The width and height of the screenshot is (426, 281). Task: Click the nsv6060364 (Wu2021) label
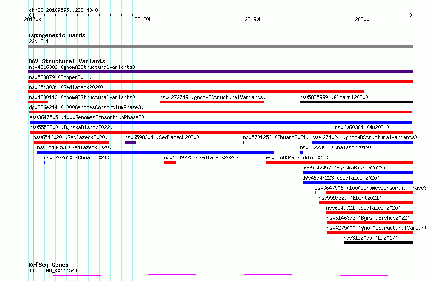point(362,127)
